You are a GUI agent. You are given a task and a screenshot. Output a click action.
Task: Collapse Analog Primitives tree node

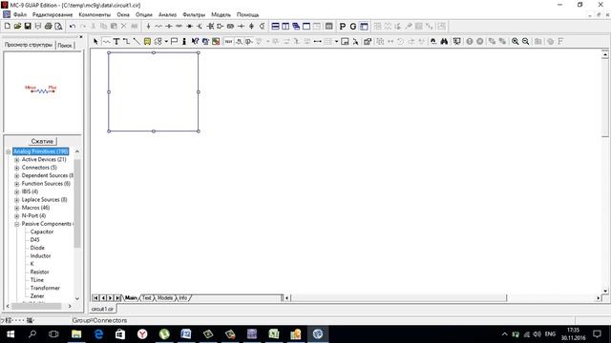tap(9, 151)
